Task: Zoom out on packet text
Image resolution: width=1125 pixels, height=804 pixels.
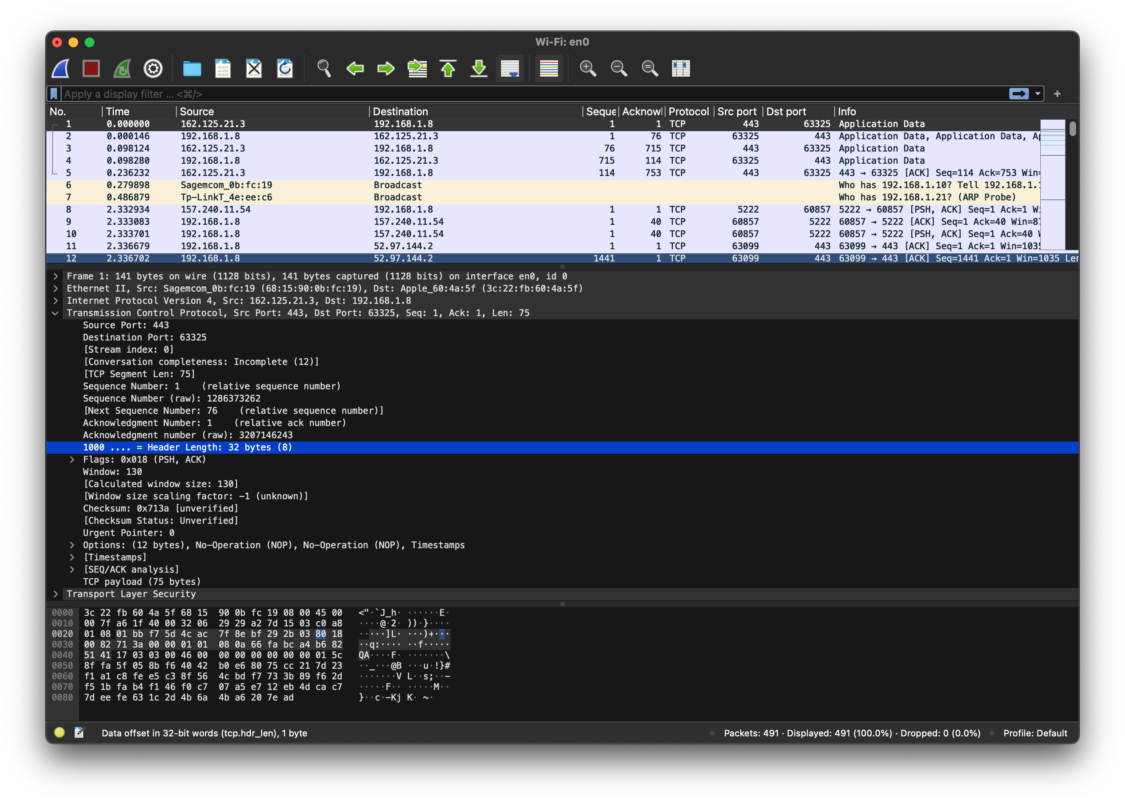Action: [x=619, y=68]
